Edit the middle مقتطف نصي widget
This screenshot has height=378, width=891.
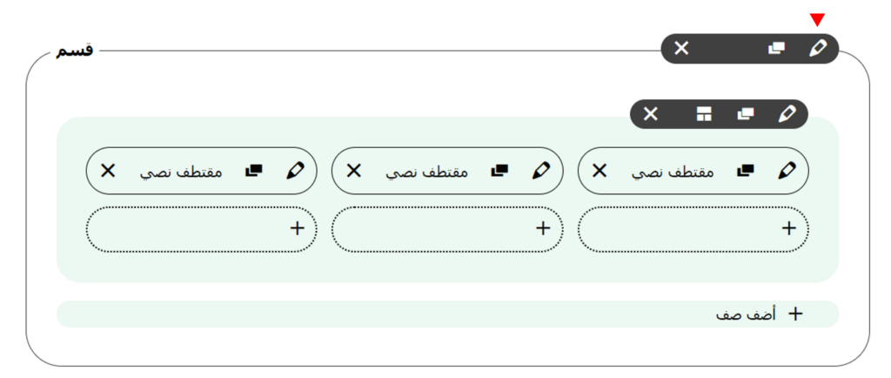coord(541,171)
